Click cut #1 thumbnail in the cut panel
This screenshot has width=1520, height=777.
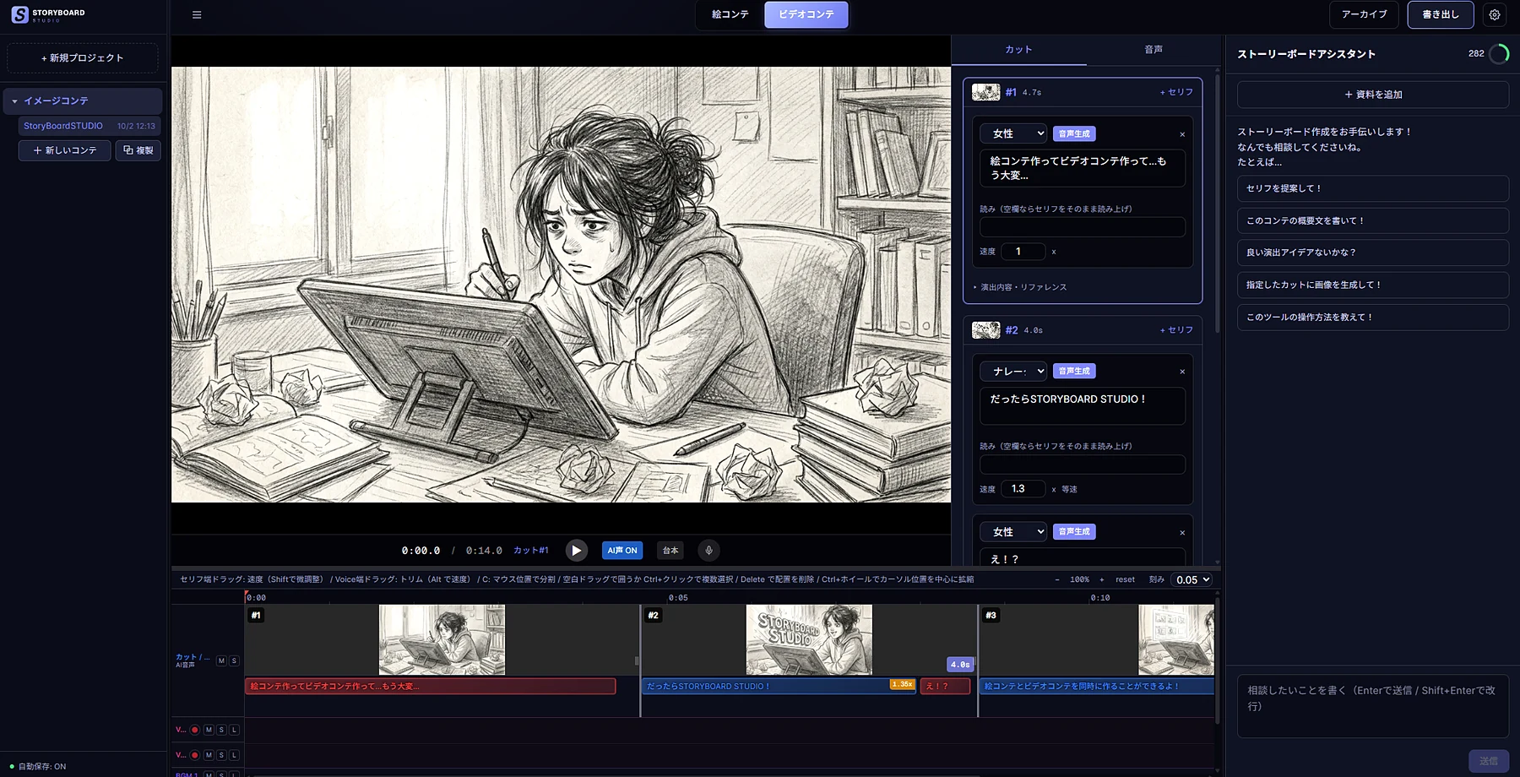pos(985,92)
